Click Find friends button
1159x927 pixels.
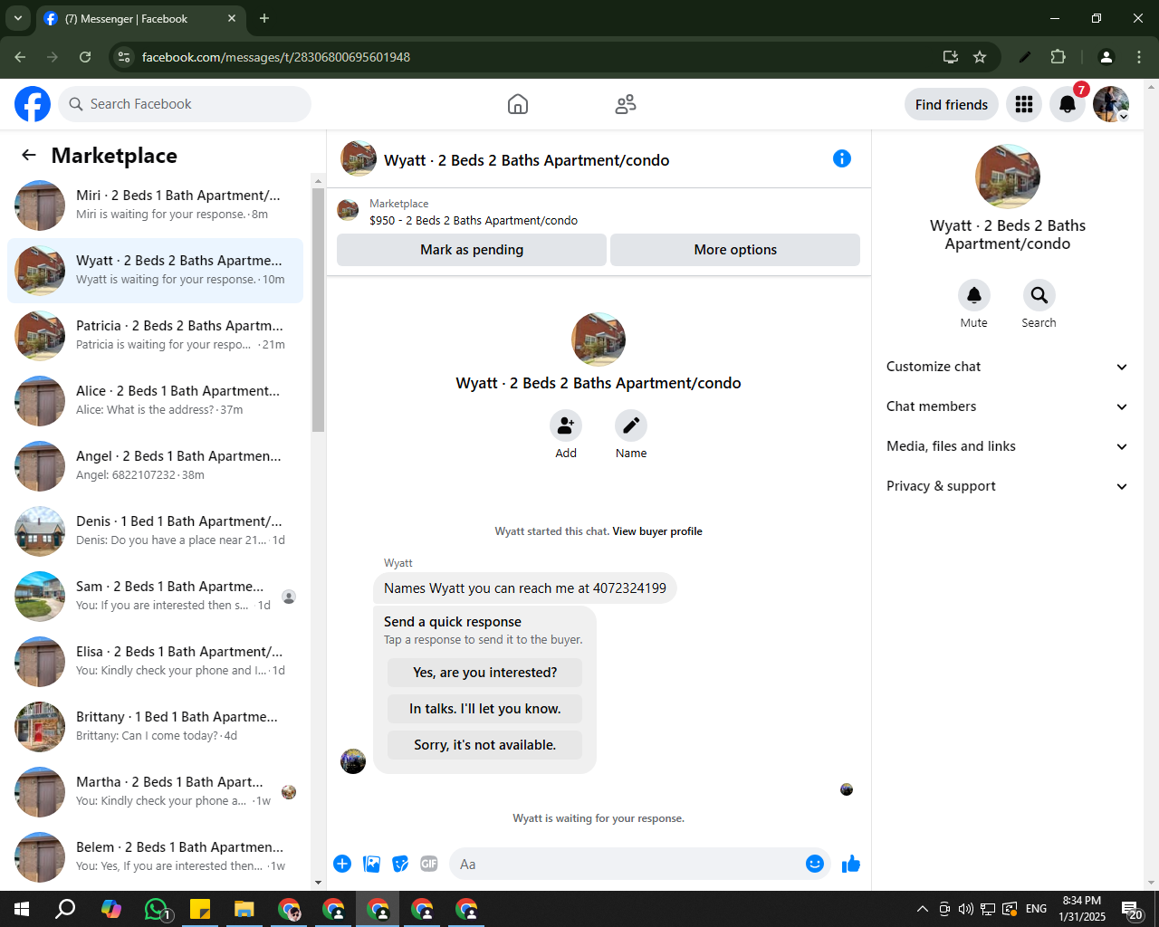click(952, 104)
